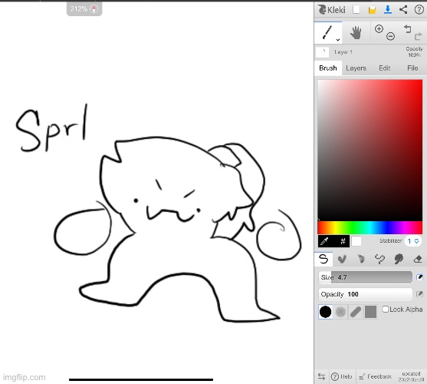Click the 'Layer 1' label text
The width and height of the screenshot is (427, 384).
[343, 52]
